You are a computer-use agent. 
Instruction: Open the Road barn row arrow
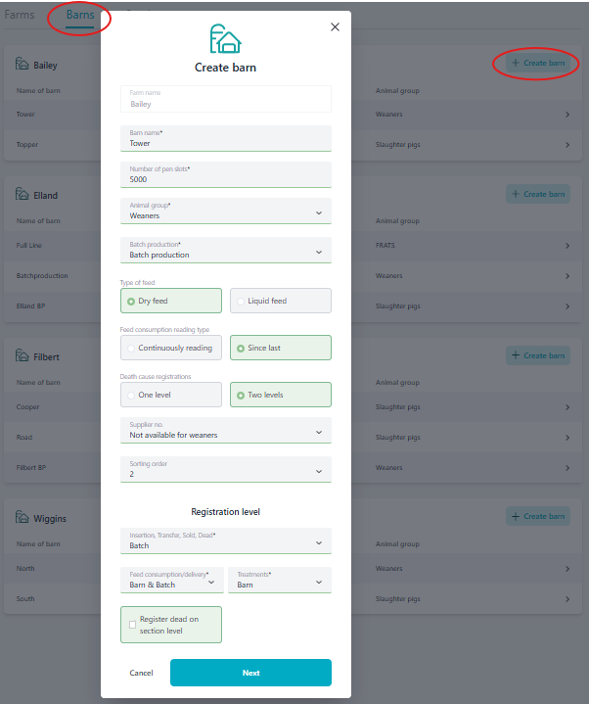[x=567, y=438]
